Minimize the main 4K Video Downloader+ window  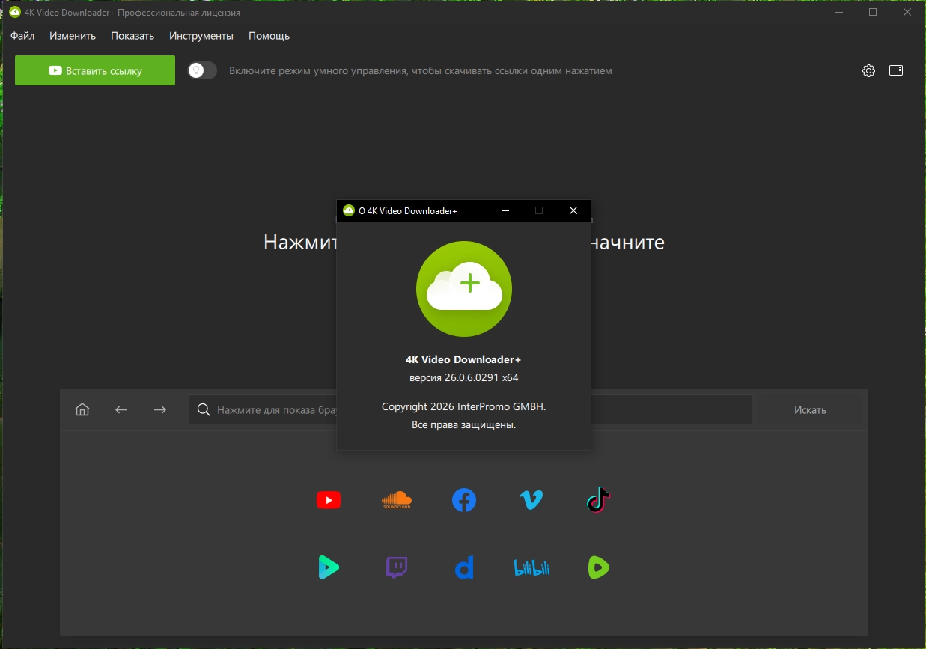[838, 13]
